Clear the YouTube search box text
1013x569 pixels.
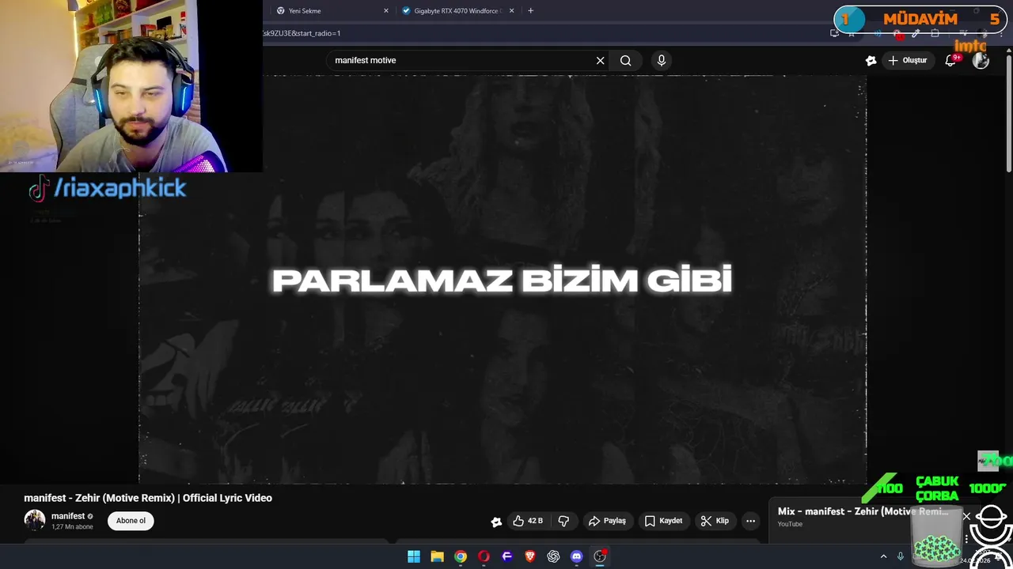coord(600,60)
